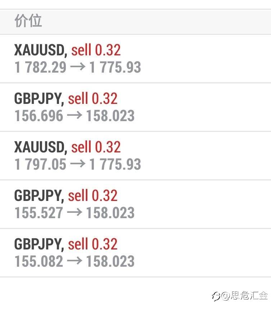
Task: Tap the 价位 column header
Action: pos(28,21)
